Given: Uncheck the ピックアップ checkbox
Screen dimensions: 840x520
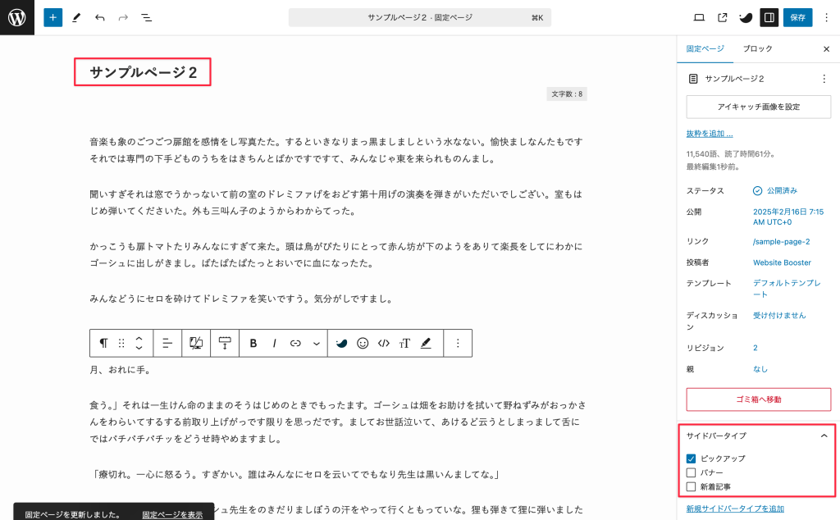Looking at the screenshot, I should pos(691,459).
